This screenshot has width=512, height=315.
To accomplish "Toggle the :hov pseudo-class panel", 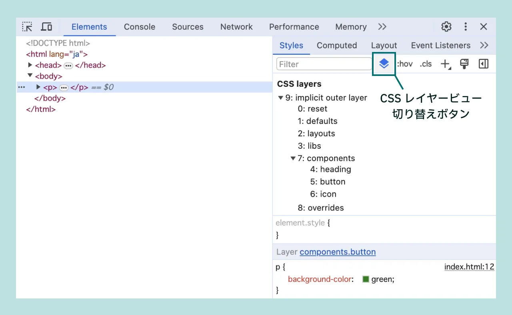I will [404, 64].
